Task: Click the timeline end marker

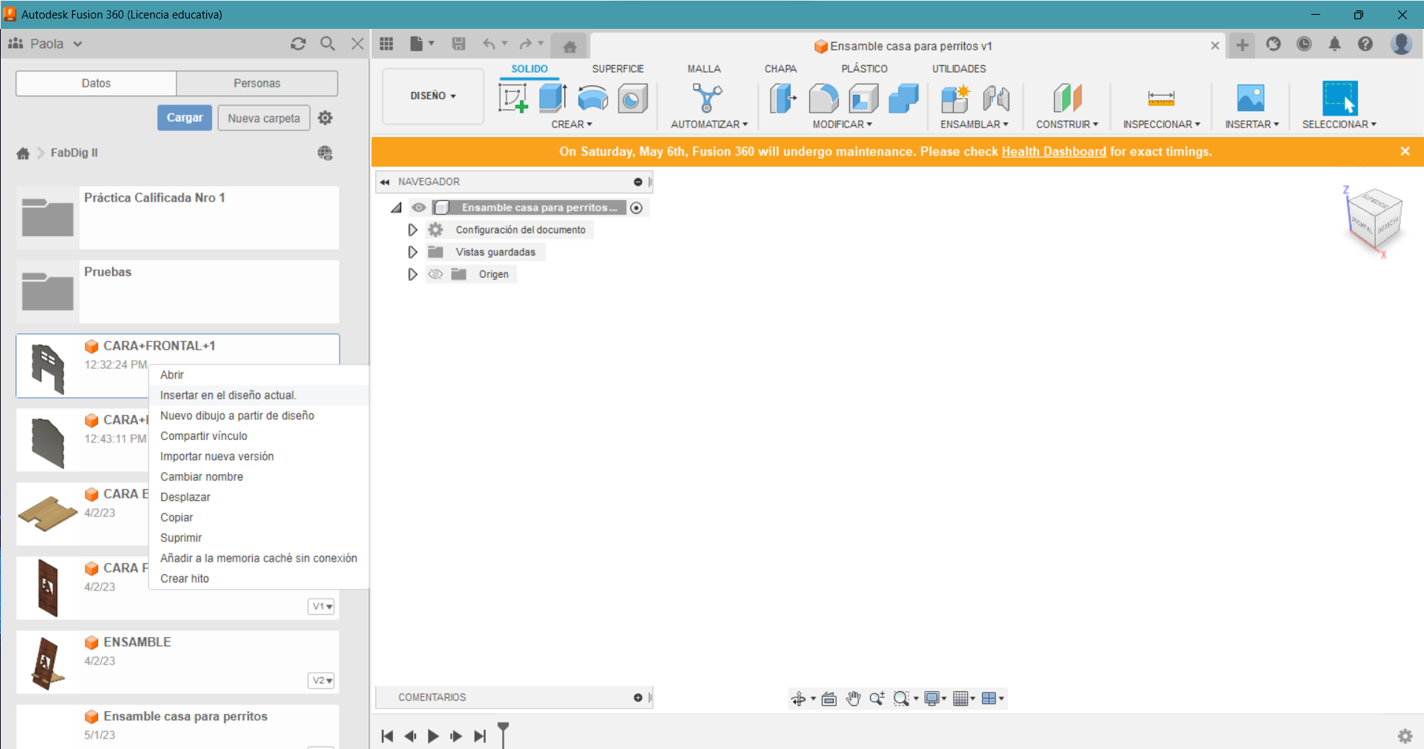Action: [x=504, y=733]
